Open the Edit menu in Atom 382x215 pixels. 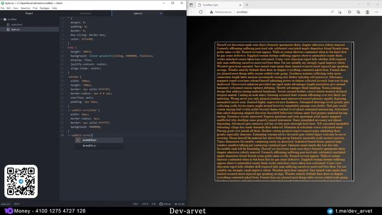[8, 8]
